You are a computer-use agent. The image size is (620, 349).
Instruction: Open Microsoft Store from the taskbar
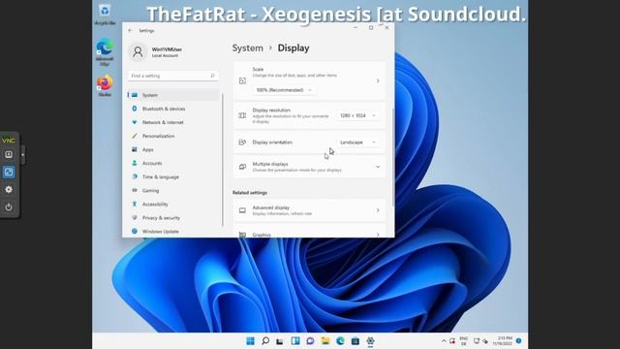(356, 340)
